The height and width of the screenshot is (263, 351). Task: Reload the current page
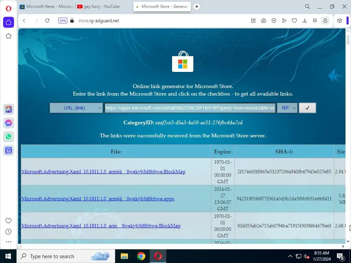click(47, 21)
